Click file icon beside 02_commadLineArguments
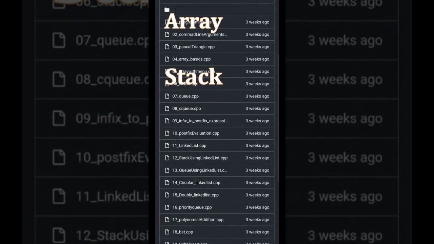This screenshot has width=434, height=244. [x=167, y=34]
